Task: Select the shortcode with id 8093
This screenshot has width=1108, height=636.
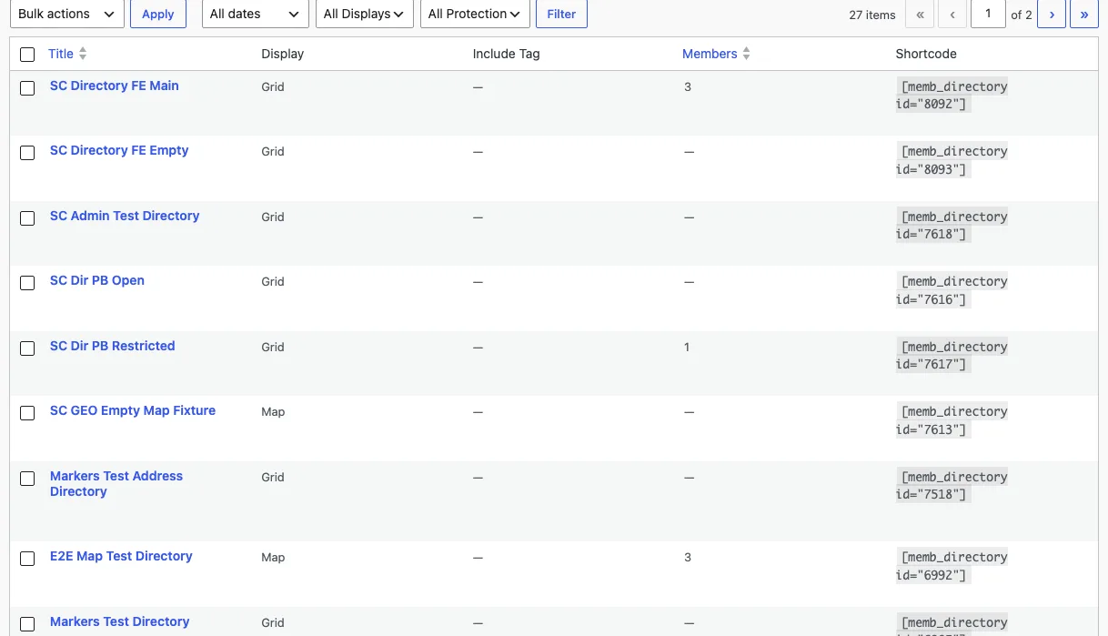Action: coord(952,160)
